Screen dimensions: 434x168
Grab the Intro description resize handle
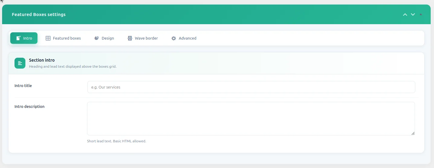(413, 133)
